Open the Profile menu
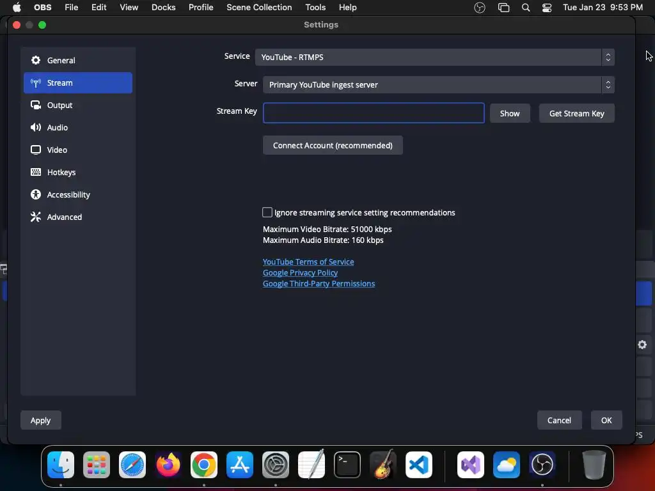This screenshot has width=655, height=491. pos(201,8)
